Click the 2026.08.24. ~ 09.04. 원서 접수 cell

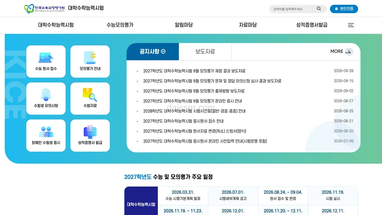pyautogui.click(x=283, y=196)
